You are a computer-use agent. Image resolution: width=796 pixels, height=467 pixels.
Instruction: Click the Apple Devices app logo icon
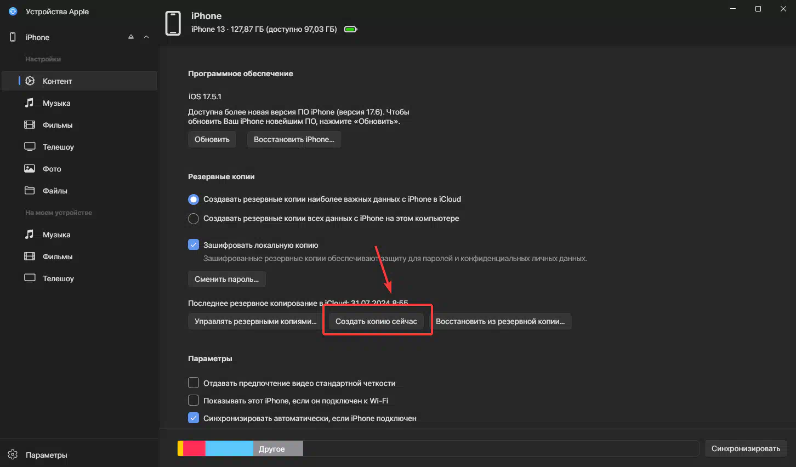click(x=13, y=11)
